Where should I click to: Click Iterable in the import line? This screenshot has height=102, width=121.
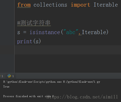click(x=106, y=5)
